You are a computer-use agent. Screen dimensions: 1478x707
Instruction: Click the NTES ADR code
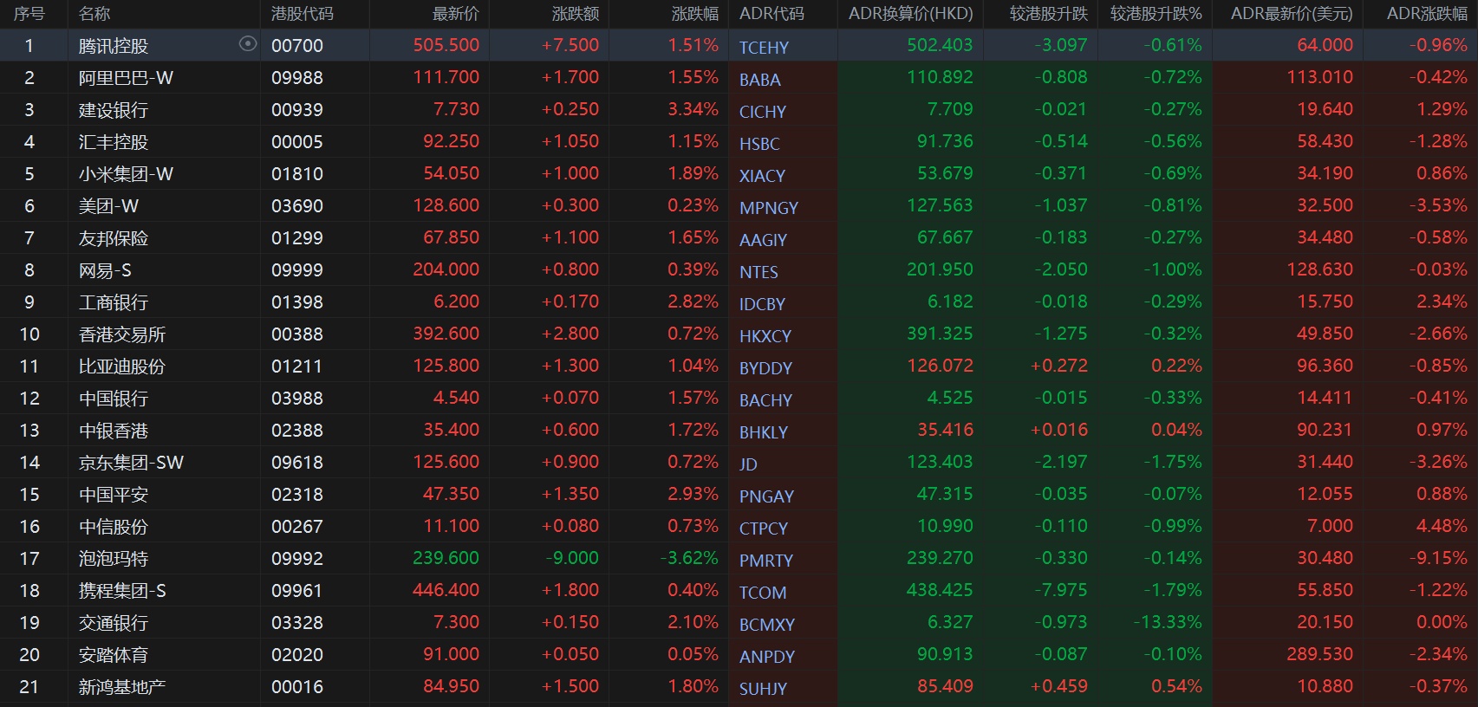pyautogui.click(x=759, y=272)
